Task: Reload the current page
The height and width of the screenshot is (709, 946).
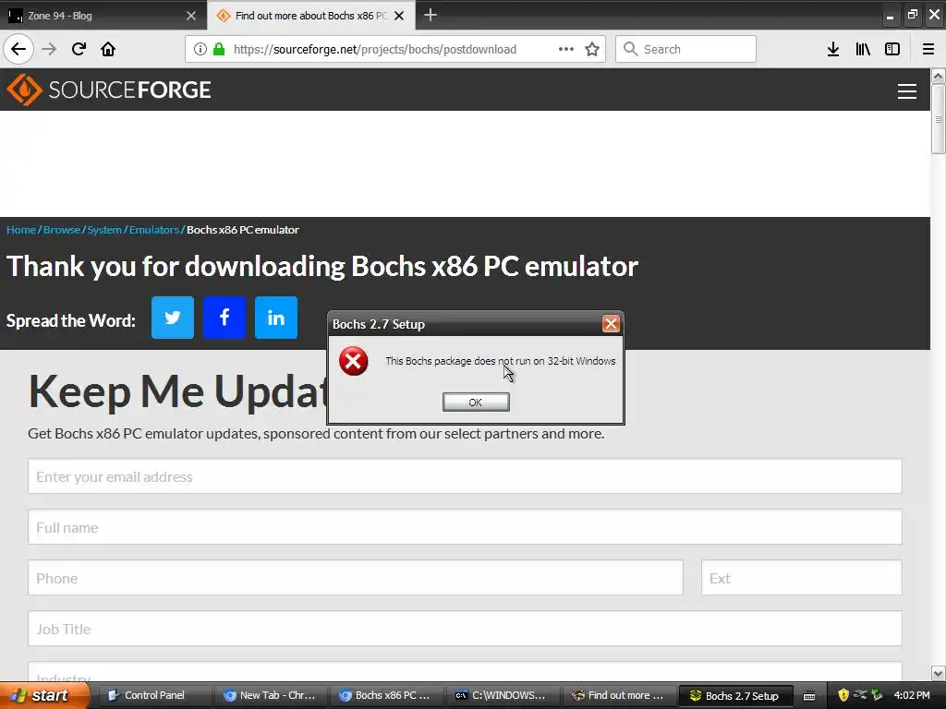Action: click(79, 49)
